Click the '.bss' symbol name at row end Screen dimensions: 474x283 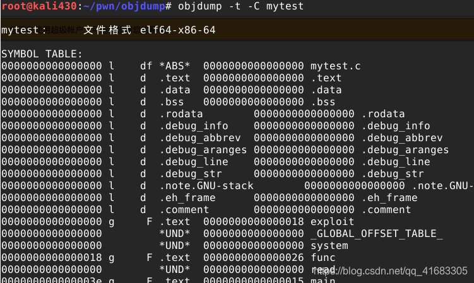pos(323,101)
